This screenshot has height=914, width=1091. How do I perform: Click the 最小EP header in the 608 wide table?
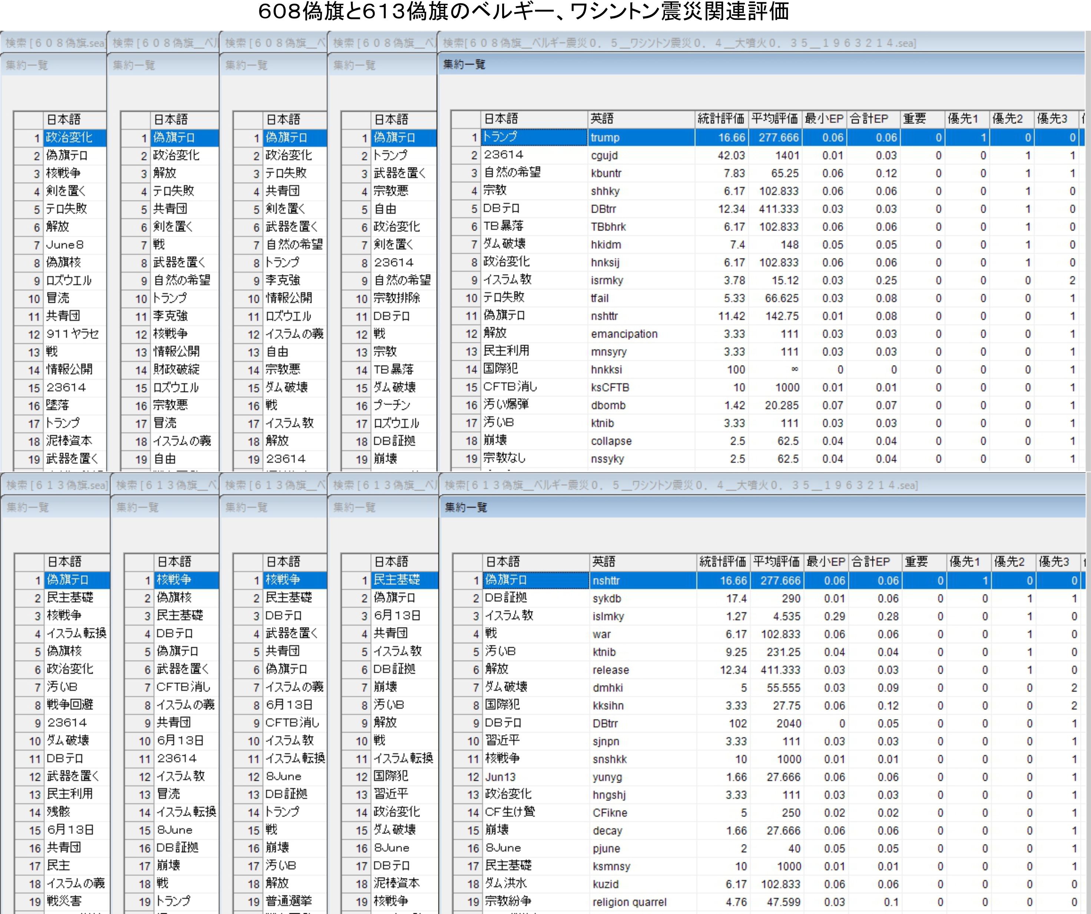[824, 119]
